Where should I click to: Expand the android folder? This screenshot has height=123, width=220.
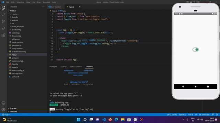click(15, 20)
